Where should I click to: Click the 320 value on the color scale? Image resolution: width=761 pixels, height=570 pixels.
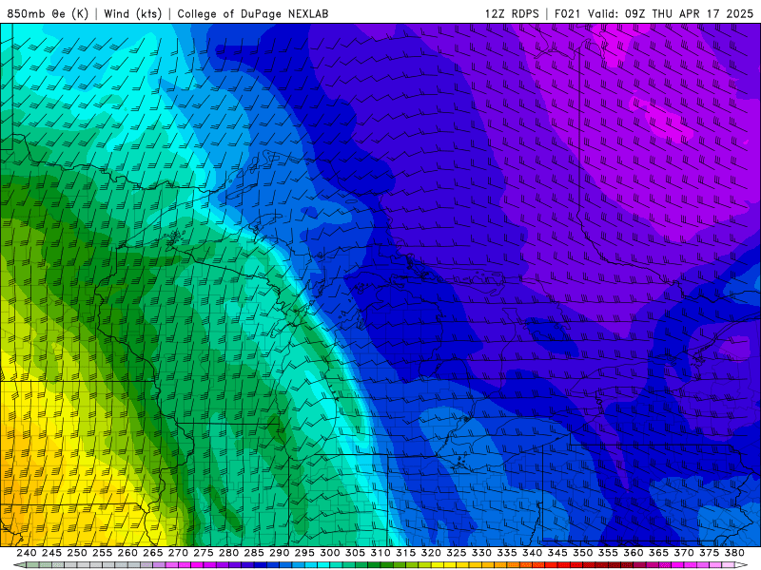431,553
